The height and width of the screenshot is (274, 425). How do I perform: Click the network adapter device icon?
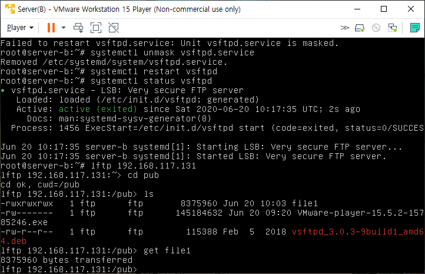(x=391, y=28)
